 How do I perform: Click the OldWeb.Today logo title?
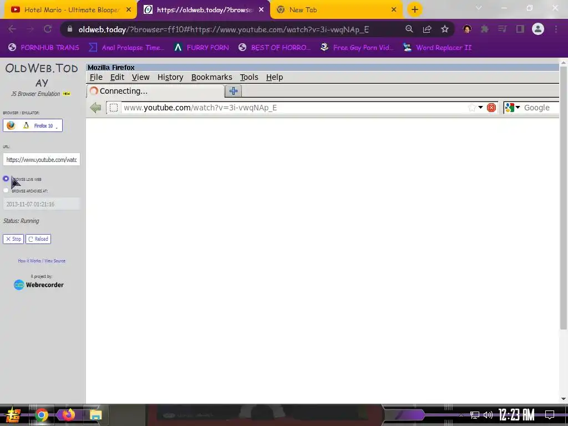pyautogui.click(x=42, y=75)
